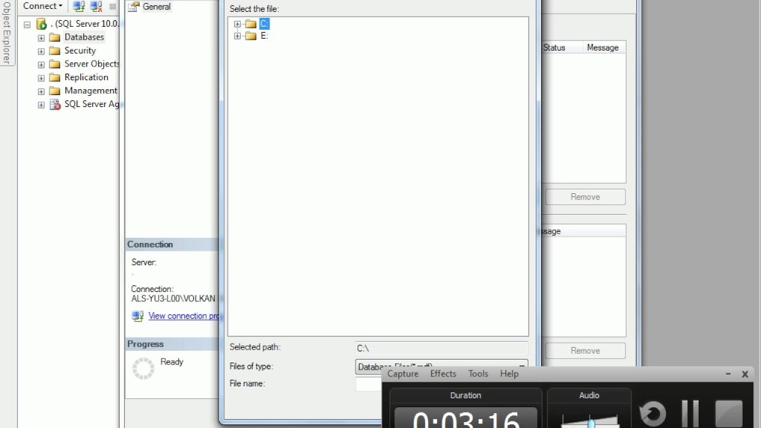Screen dimensions: 761x428
Task: Select the Server Objects folder icon
Action: click(x=55, y=64)
